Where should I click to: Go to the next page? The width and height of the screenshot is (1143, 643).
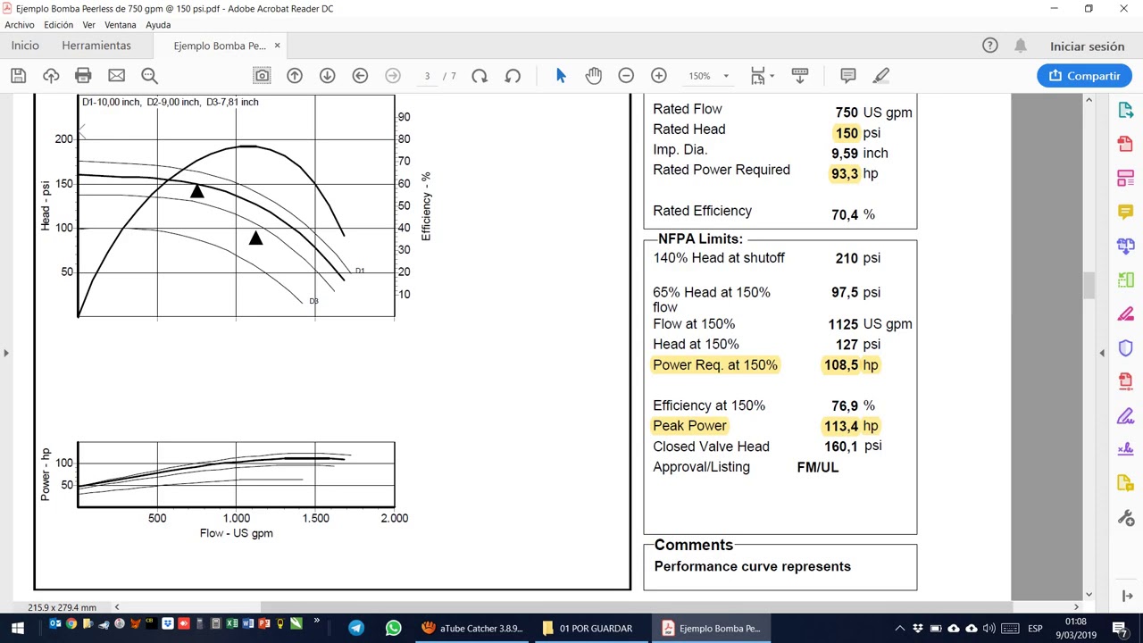pos(327,76)
